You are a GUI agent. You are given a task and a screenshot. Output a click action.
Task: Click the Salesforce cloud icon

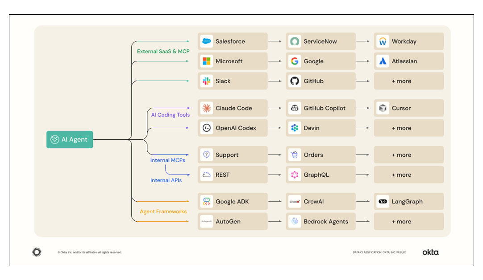[206, 41]
